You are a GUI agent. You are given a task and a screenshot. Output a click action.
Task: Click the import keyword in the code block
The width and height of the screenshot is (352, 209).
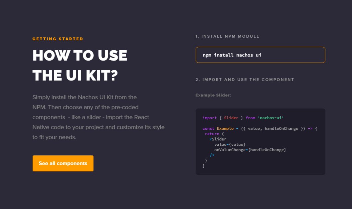(209, 118)
